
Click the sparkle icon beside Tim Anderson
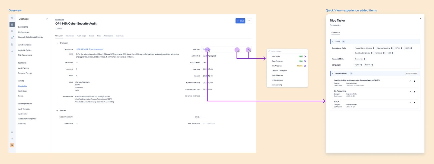click(305, 66)
